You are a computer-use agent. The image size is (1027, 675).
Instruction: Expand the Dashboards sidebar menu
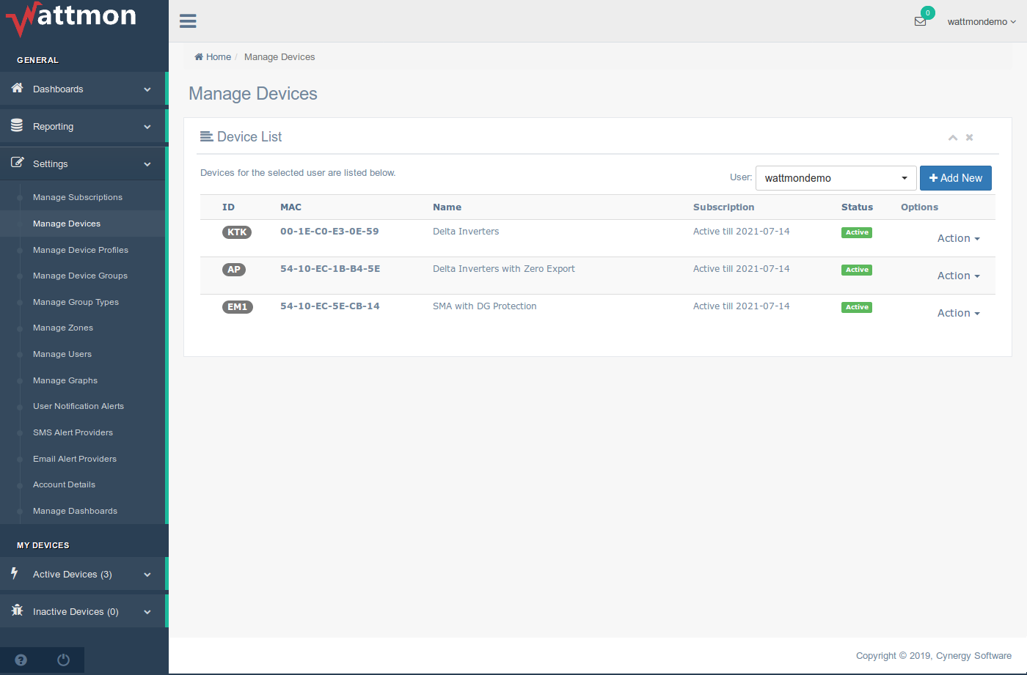pyautogui.click(x=84, y=89)
